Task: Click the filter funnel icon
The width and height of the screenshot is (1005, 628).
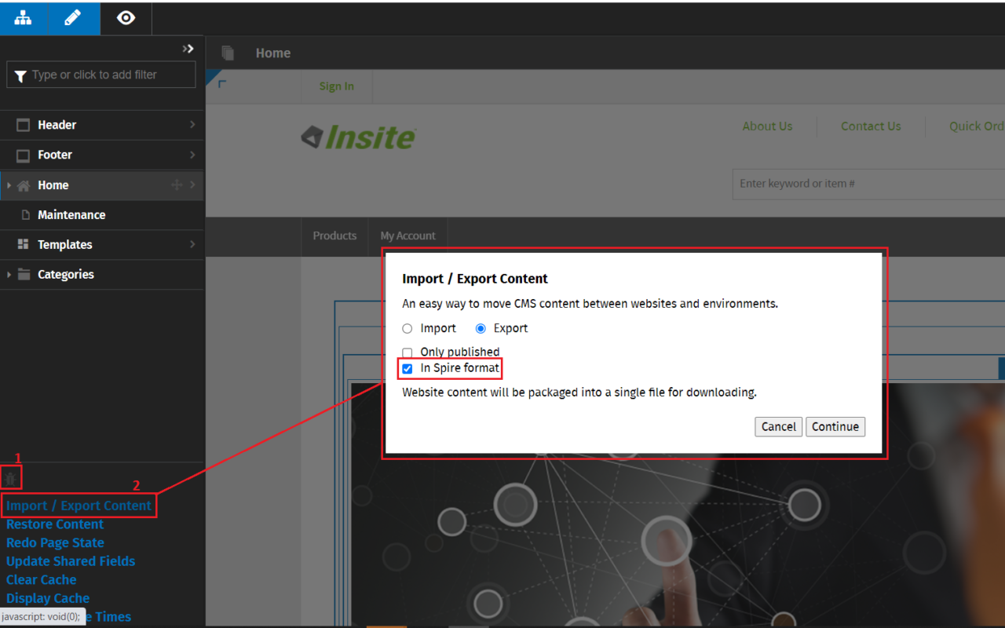Action: [x=20, y=75]
